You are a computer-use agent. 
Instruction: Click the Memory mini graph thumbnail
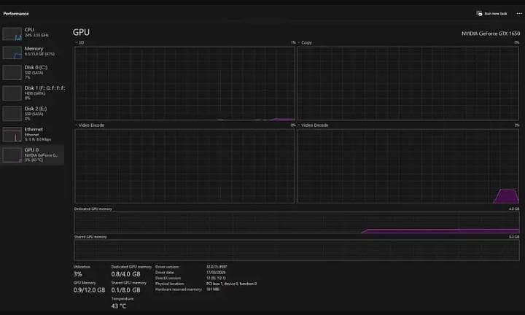[x=12, y=52]
